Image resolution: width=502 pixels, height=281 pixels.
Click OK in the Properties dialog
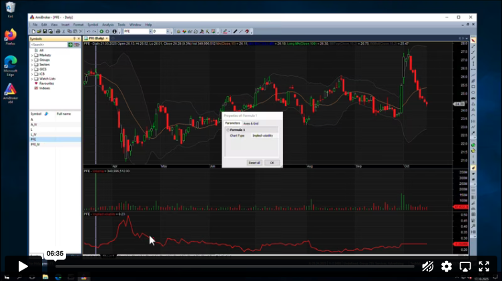click(x=272, y=163)
